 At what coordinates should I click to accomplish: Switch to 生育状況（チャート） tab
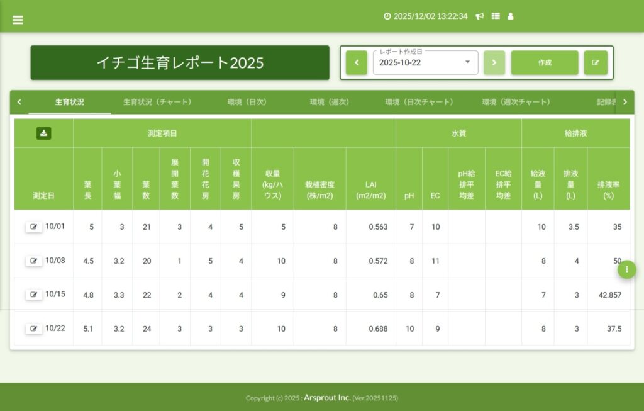pos(157,102)
